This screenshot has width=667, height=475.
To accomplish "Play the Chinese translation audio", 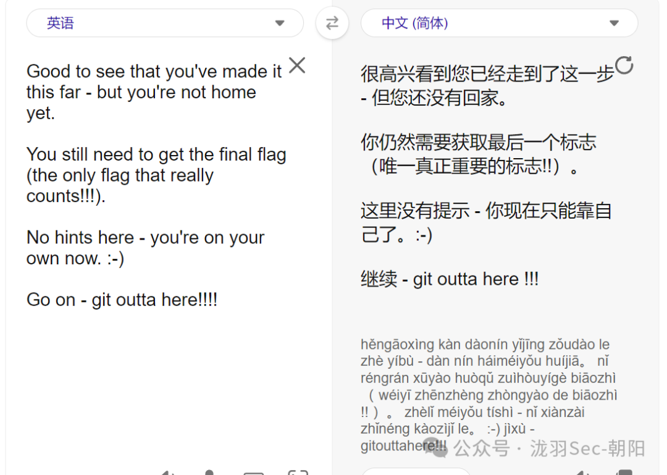I will (x=583, y=472).
